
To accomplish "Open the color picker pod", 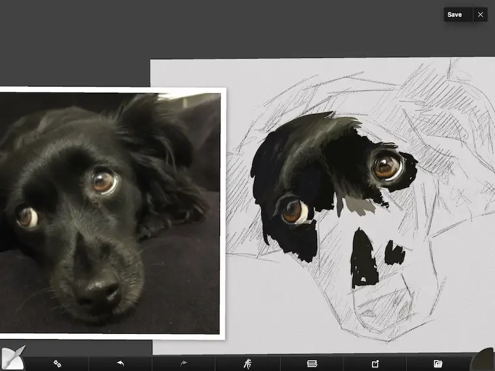I will click(483, 360).
